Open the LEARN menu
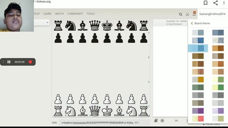228x128 pixels. (x=47, y=14)
